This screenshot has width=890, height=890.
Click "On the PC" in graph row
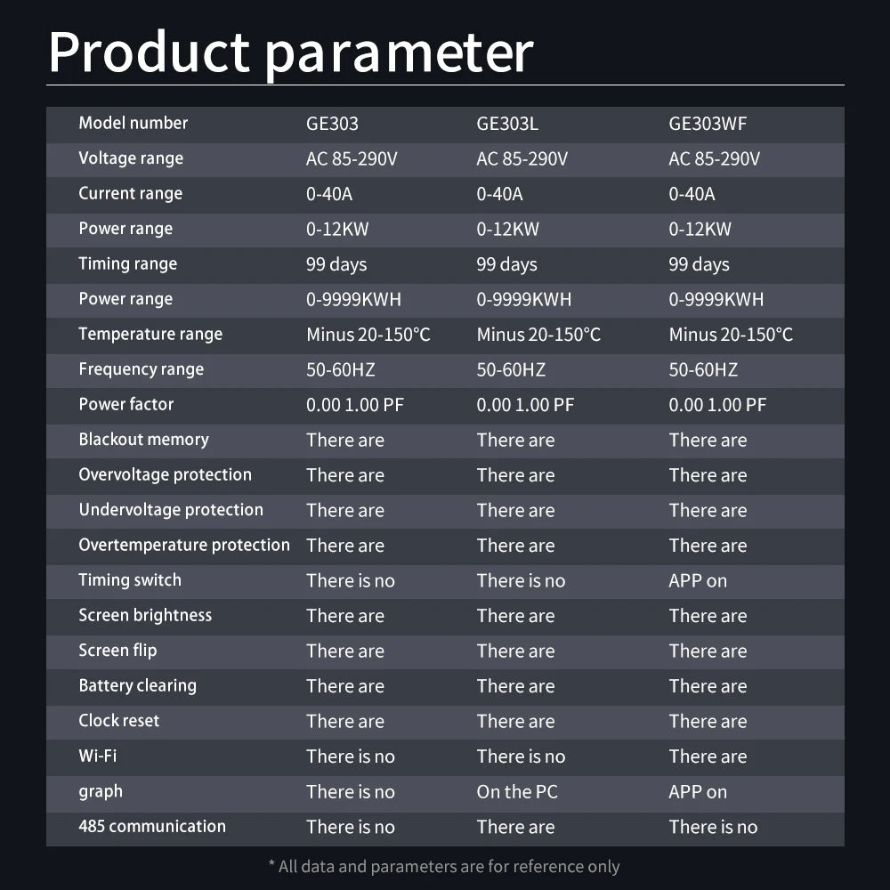click(x=517, y=791)
